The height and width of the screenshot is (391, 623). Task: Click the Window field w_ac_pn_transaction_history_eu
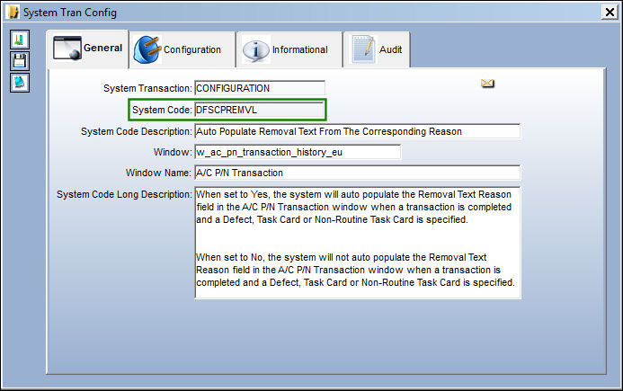[x=298, y=152]
